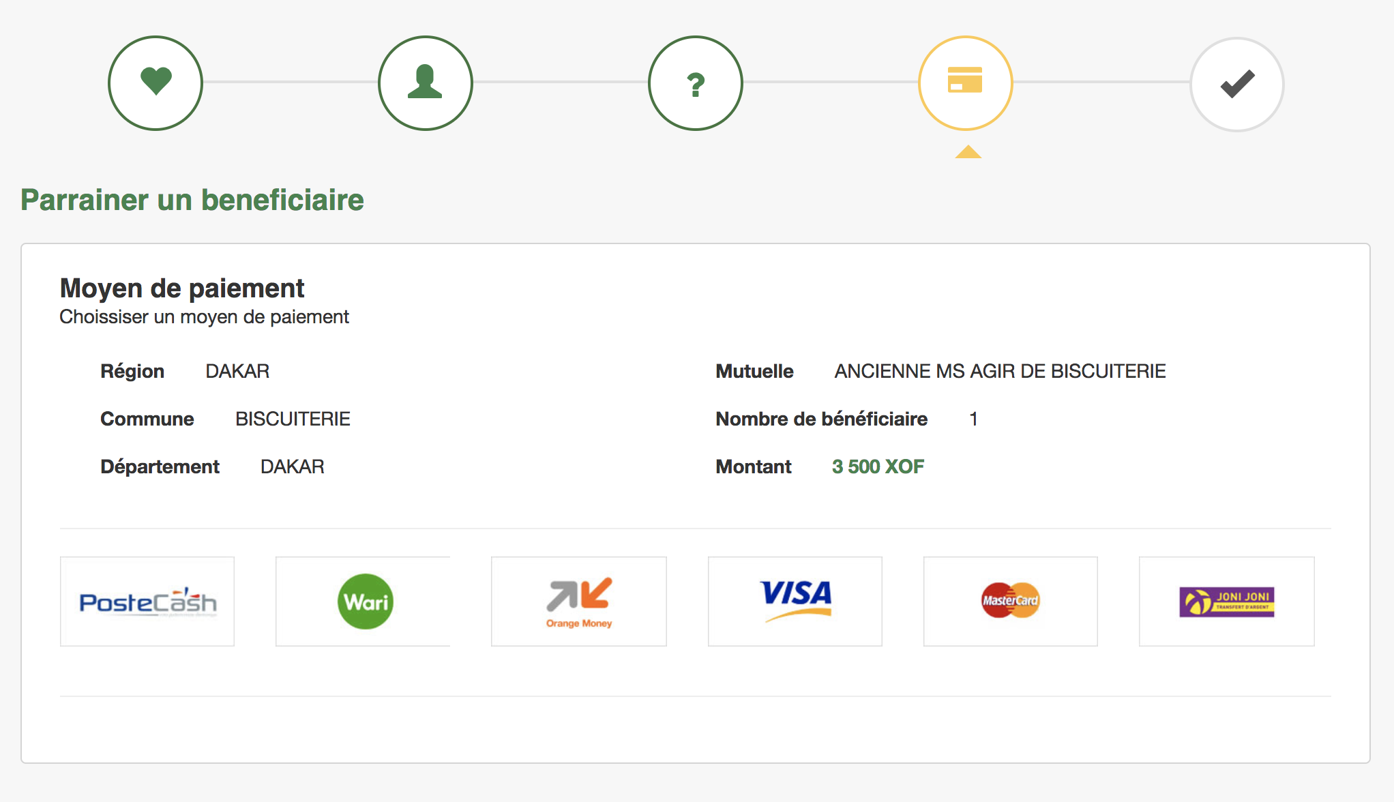Click the checkmark confirmation step
Screen dimensions: 1394x802
pyautogui.click(x=1236, y=84)
